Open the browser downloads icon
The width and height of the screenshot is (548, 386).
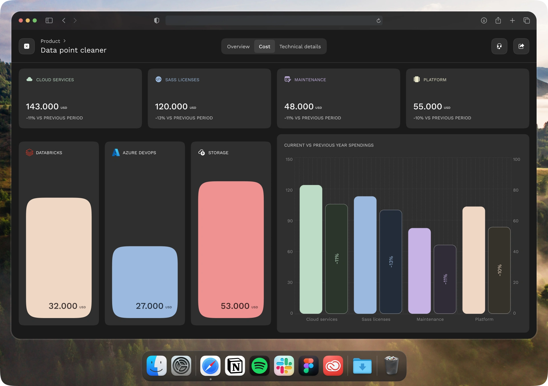point(484,21)
